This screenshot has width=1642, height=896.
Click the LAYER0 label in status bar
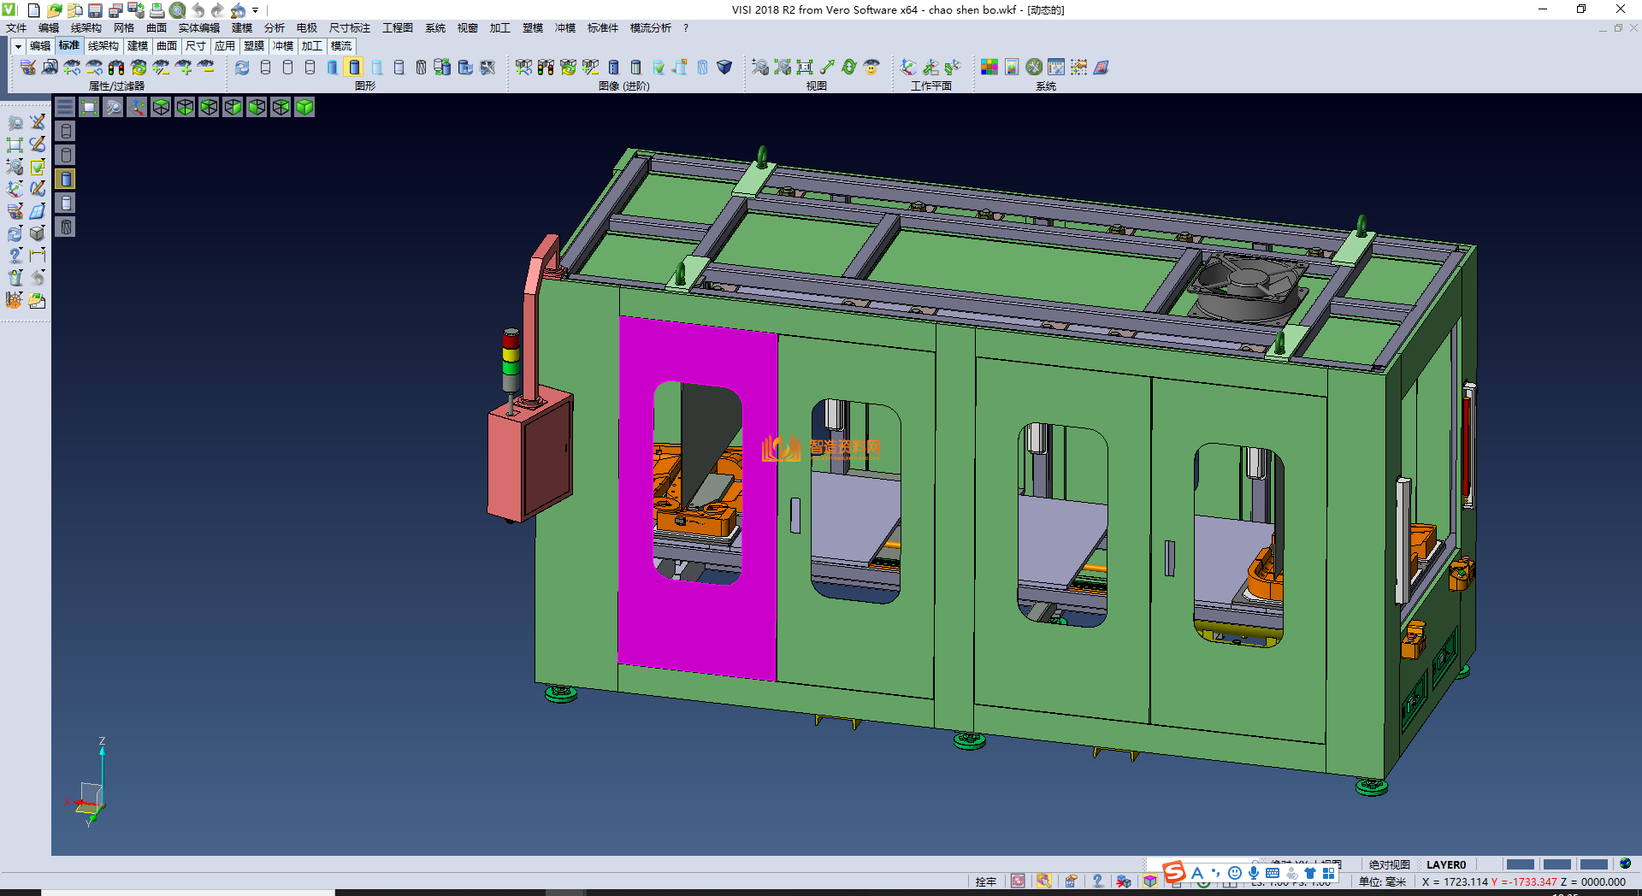point(1445,864)
